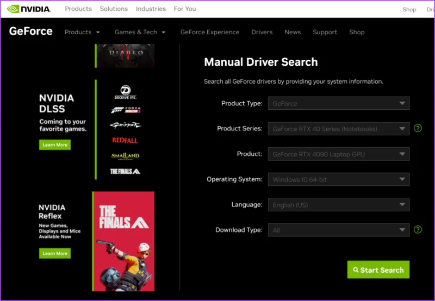Open The Finals red promo image
The width and height of the screenshot is (435, 301).
(125, 241)
